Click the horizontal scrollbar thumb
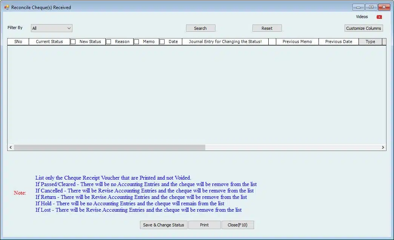Screen dimensions: 394x240 [109, 148]
